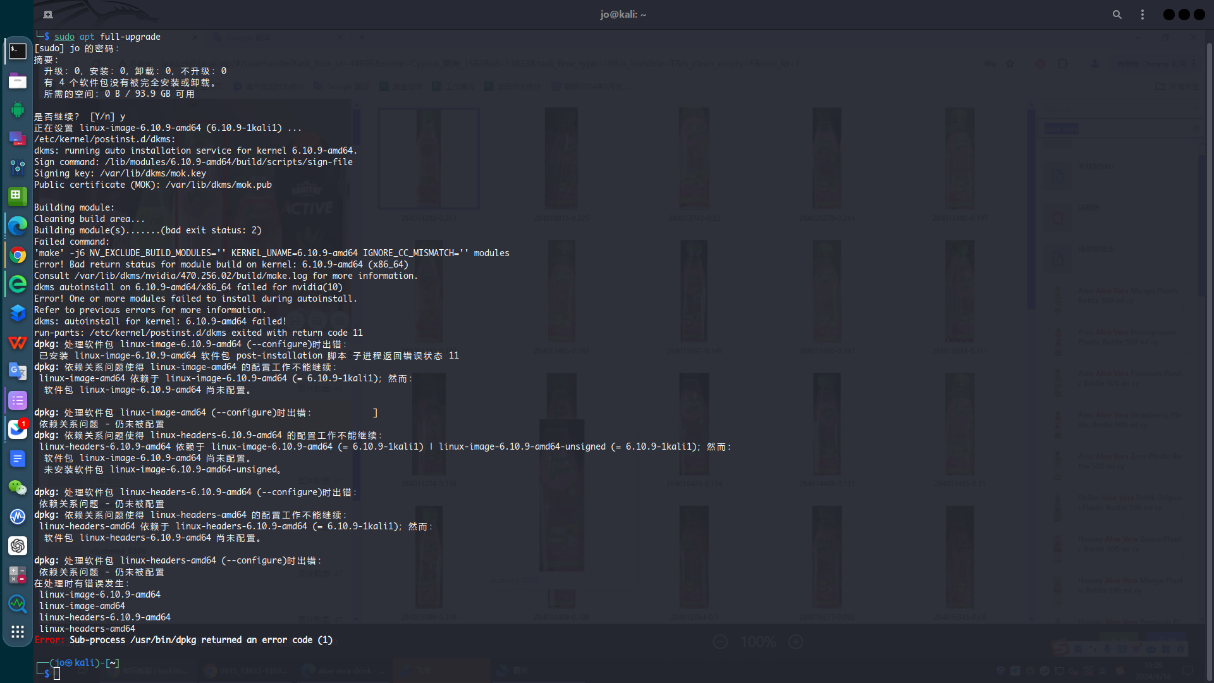This screenshot has height=683, width=1214.
Task: Open the terminal three-dot menu
Action: tap(1143, 15)
